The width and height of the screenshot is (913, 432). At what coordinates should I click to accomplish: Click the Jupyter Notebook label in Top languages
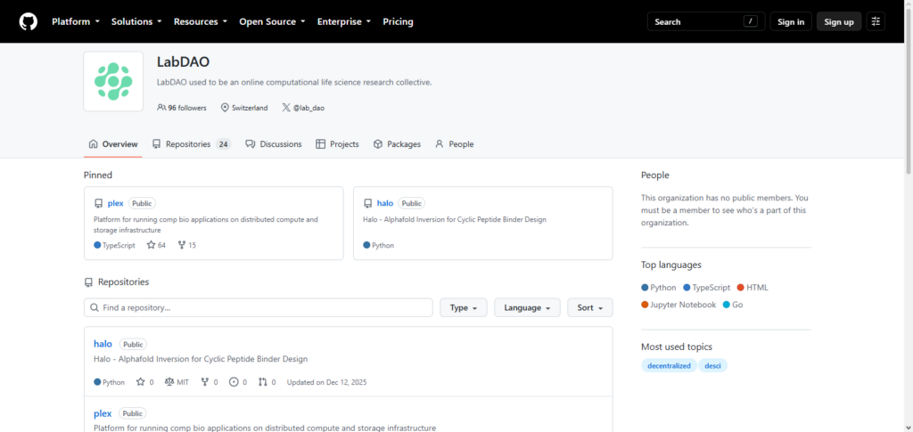683,305
